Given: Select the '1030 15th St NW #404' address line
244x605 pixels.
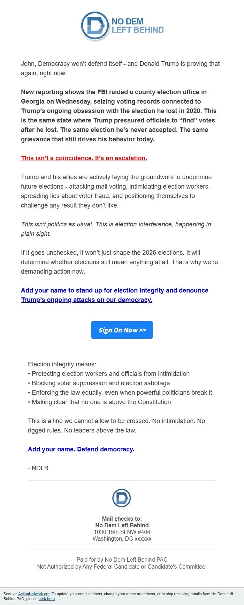Looking at the screenshot, I should (x=123, y=532).
